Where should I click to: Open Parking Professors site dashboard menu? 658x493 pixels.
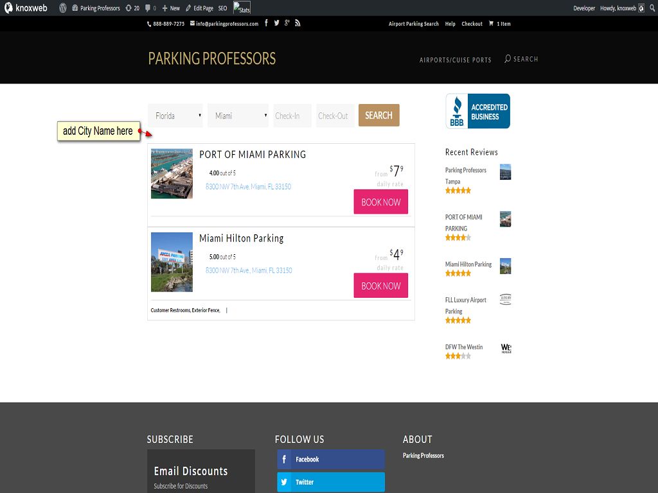[96, 8]
